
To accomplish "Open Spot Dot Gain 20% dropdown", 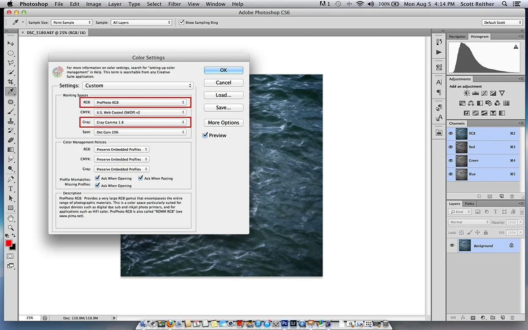I will pyautogui.click(x=140, y=132).
